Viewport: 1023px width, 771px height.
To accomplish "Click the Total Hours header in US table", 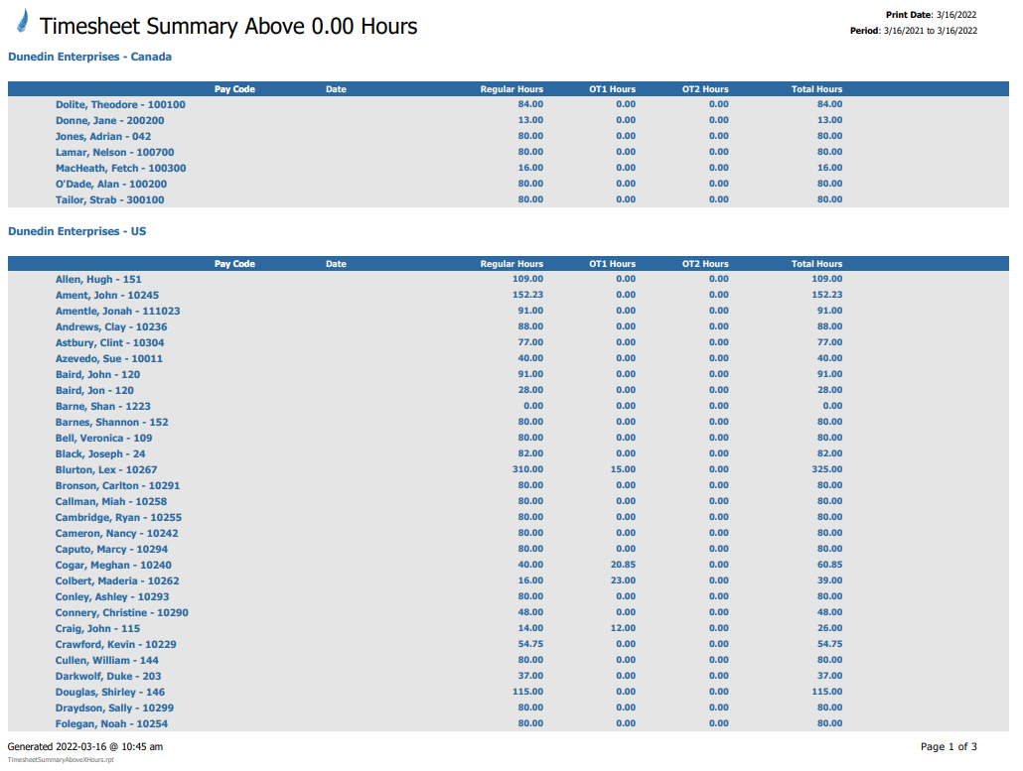I will click(x=816, y=264).
